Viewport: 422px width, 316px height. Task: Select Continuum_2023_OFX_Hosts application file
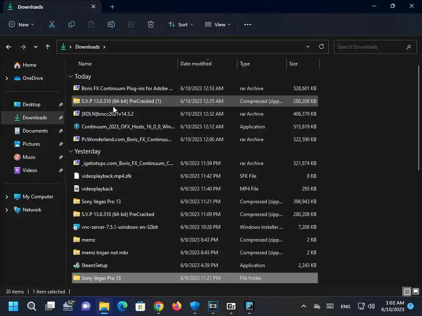[x=195, y=127]
